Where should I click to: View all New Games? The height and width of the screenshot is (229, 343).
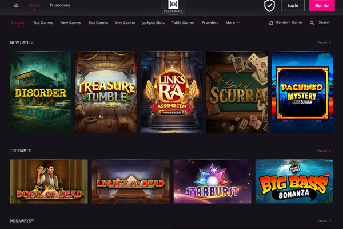(x=322, y=42)
